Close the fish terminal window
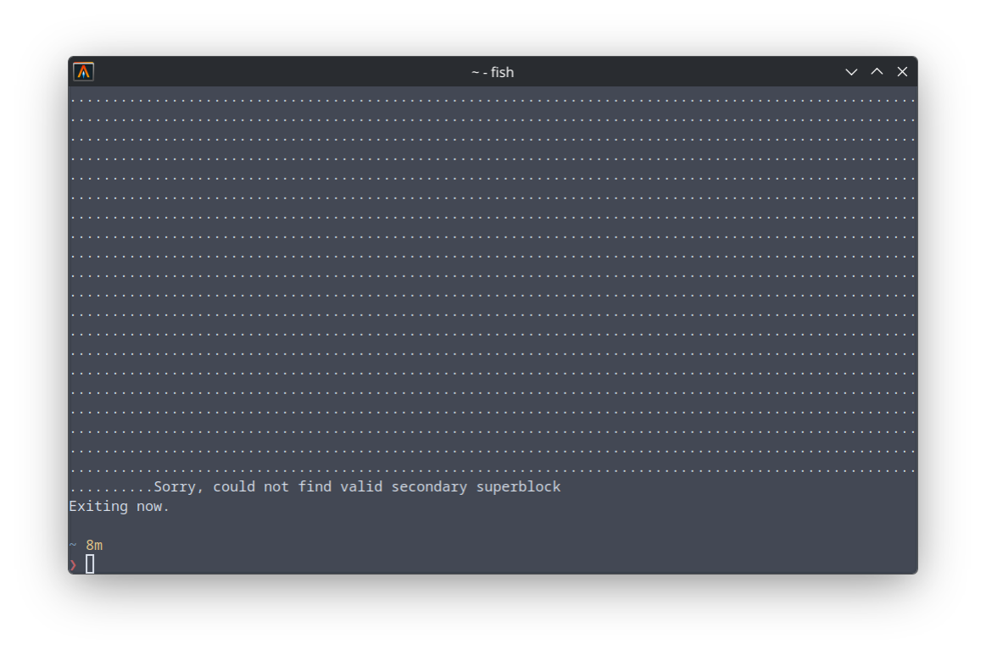This screenshot has width=986, height=655. click(902, 72)
